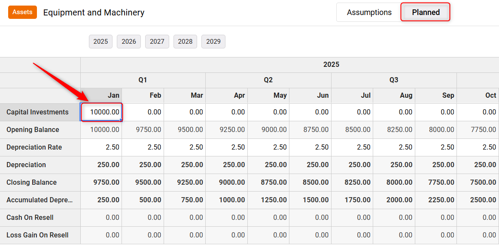Edit the March Depreciation Rate cell
Image resolution: width=499 pixels, height=246 pixels.
[185, 147]
